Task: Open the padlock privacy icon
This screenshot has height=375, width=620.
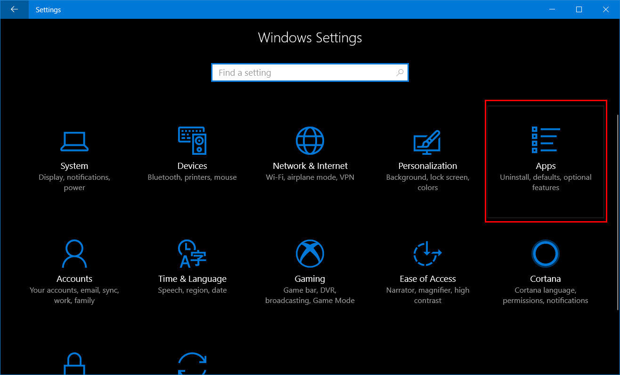Action: click(x=74, y=363)
